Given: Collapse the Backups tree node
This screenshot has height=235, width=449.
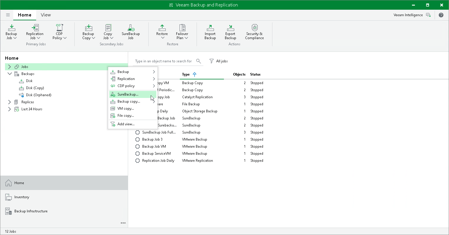Looking at the screenshot, I should click(x=9, y=74).
